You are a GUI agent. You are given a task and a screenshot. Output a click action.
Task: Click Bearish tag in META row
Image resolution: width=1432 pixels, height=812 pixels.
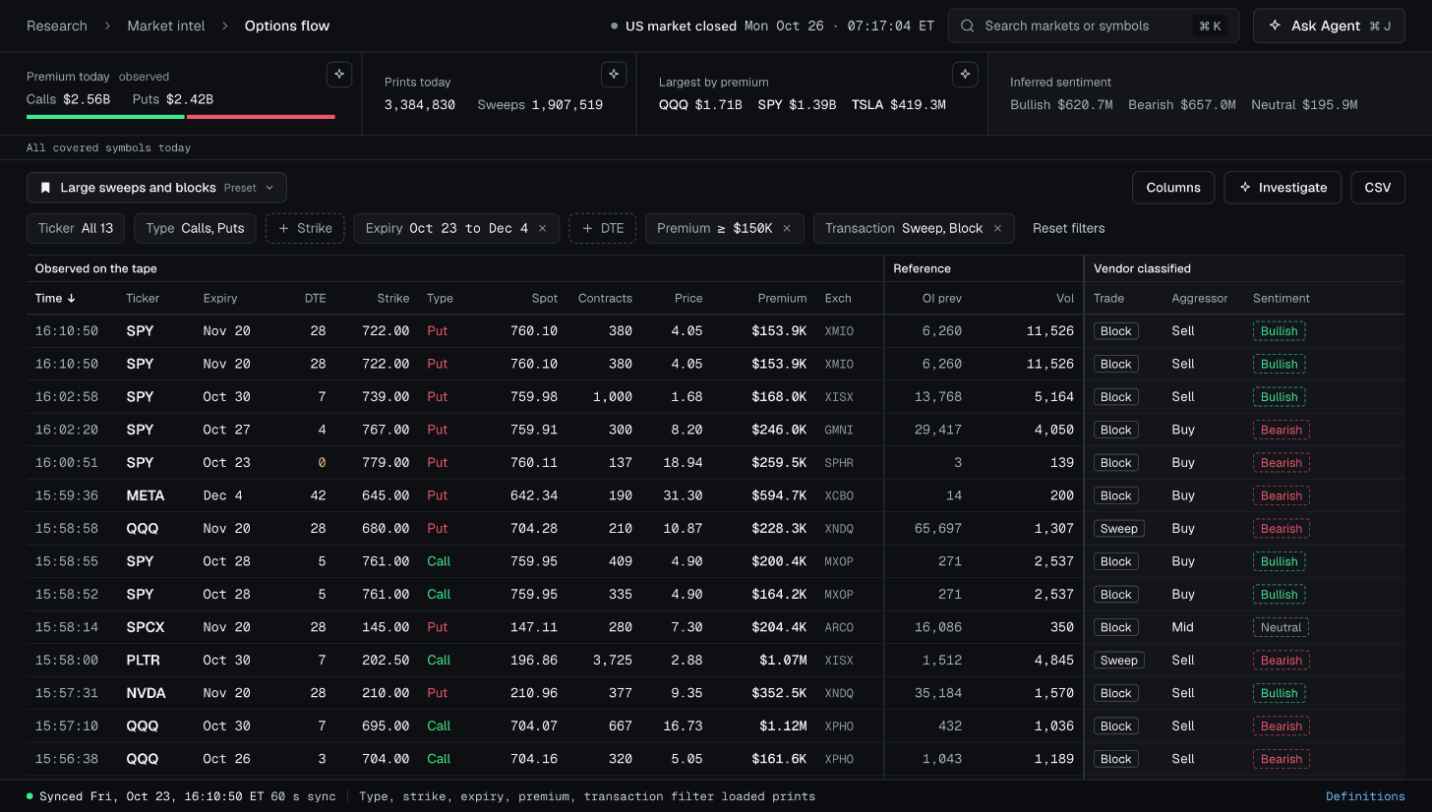[x=1282, y=495]
